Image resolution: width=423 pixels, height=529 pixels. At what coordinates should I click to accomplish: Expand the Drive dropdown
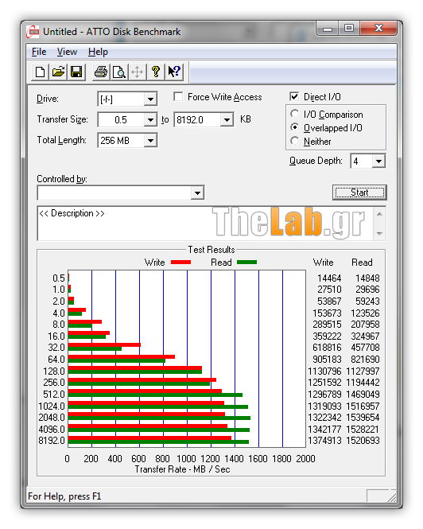pos(150,99)
